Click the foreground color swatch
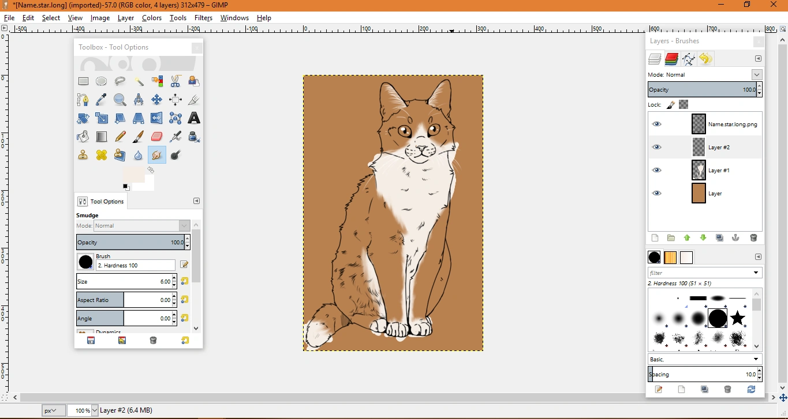This screenshot has width=788, height=419. click(133, 175)
